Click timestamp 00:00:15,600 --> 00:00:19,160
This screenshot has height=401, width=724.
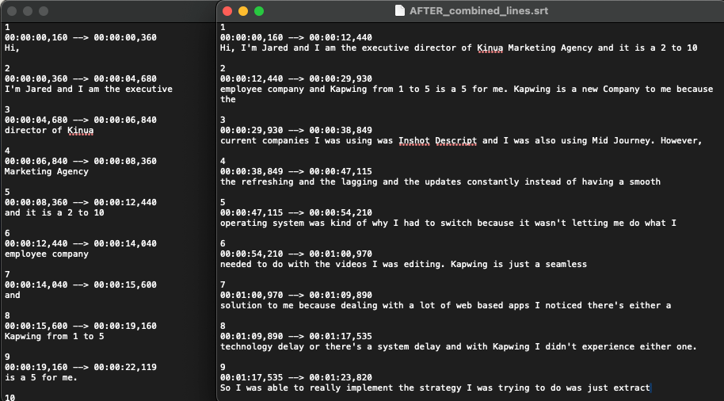click(x=81, y=326)
